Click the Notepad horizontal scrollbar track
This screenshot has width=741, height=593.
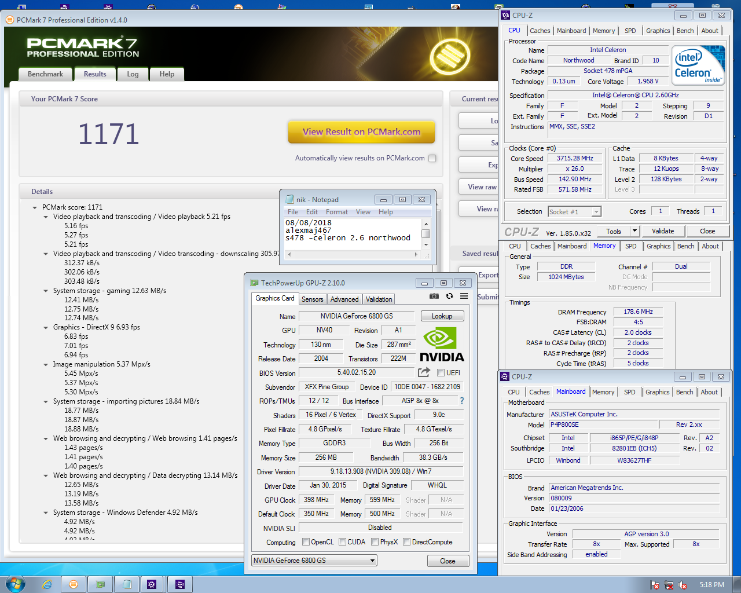click(x=353, y=254)
